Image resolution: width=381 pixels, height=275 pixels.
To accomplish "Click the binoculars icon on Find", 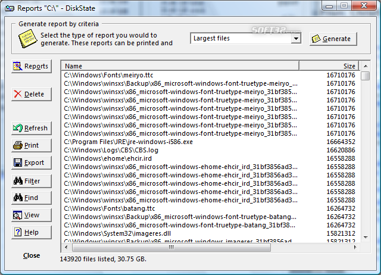I will [x=18, y=198].
